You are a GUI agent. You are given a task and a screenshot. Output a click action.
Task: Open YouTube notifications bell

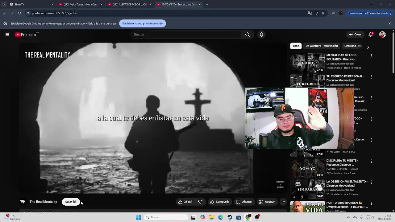click(x=371, y=35)
